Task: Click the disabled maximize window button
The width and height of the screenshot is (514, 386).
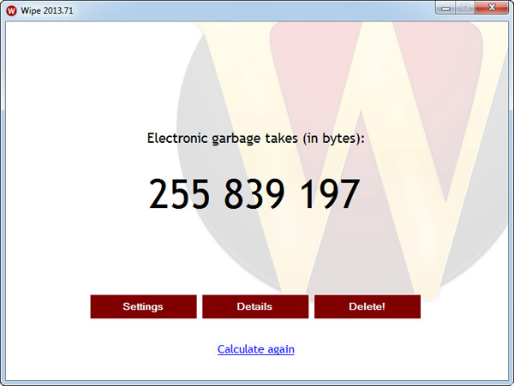Action: click(x=464, y=8)
